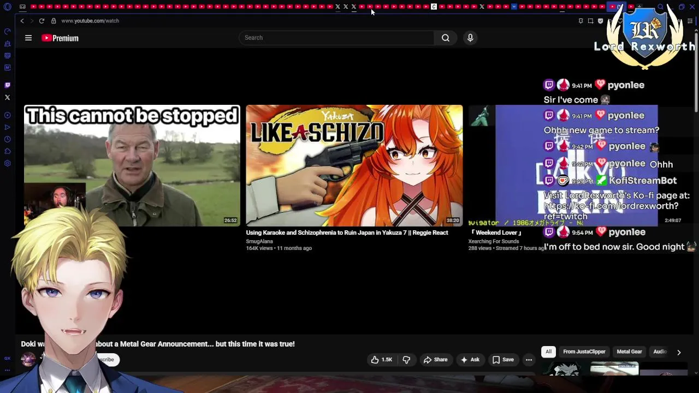Viewport: 699px width, 393px height.
Task: Click the Ask button below the video
Action: 470,360
